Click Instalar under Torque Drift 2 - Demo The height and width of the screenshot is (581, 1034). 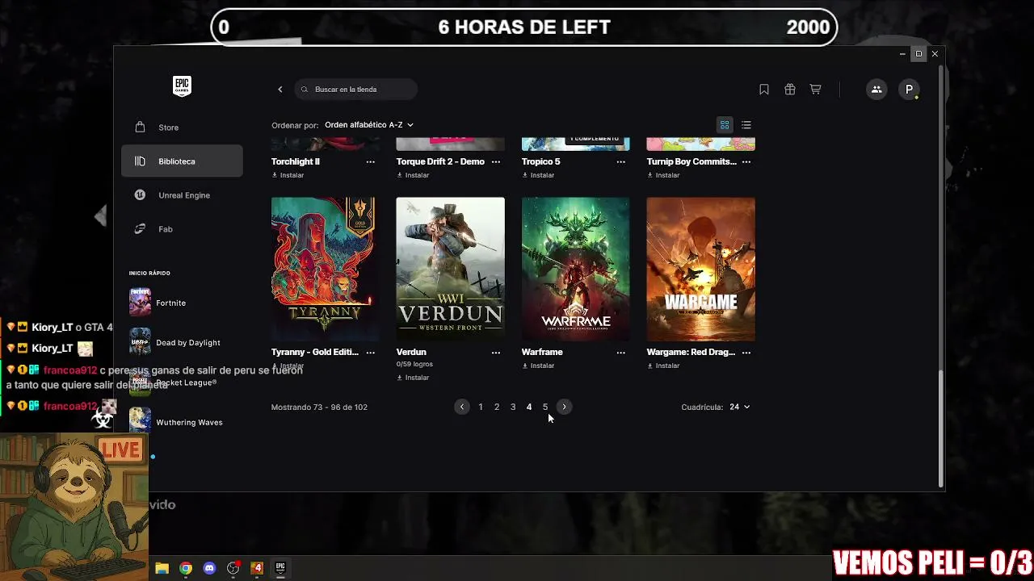click(414, 175)
